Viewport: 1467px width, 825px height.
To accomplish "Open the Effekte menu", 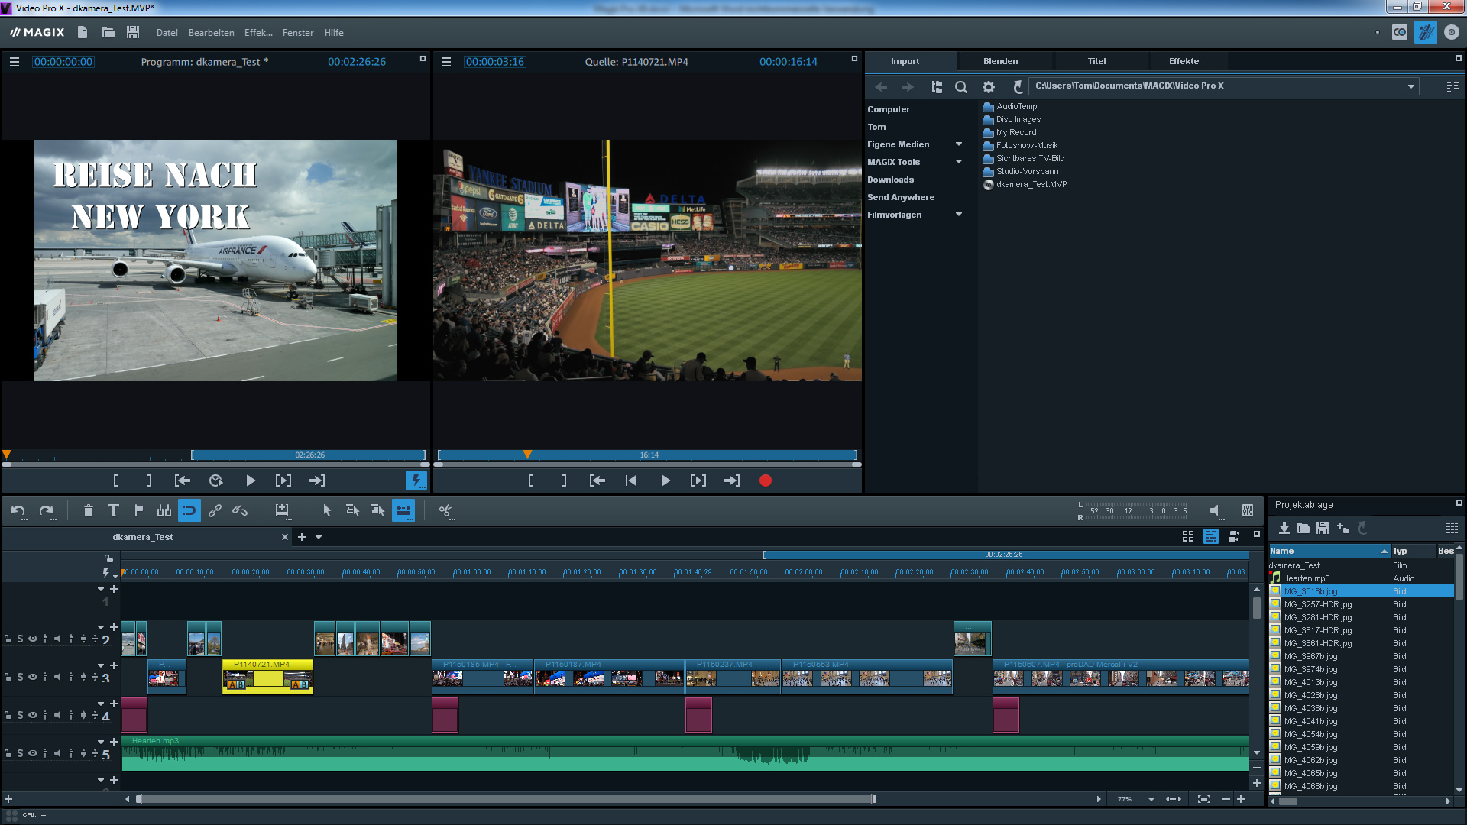I will coord(258,33).
